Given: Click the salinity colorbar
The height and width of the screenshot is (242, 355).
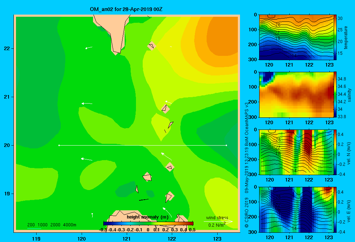Looking at the screenshot, I should click(335, 95).
